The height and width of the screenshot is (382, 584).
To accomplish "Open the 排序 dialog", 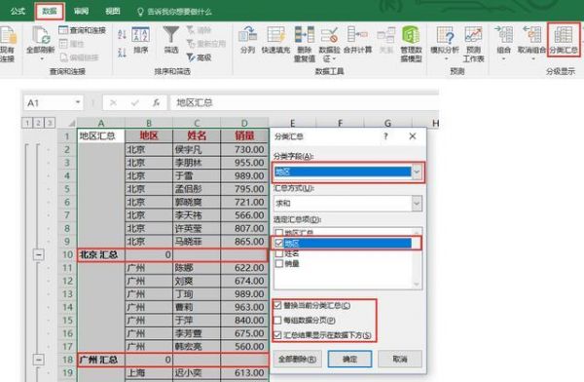I will click(140, 40).
